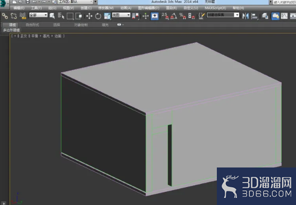Open the Layer Manager icon
Screen dimensions: 296x205
[265, 16]
